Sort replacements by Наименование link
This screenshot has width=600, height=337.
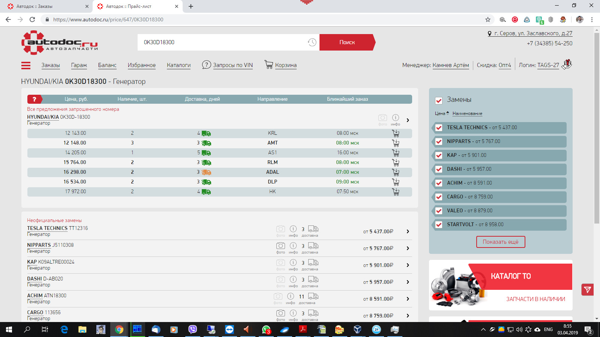(x=467, y=113)
